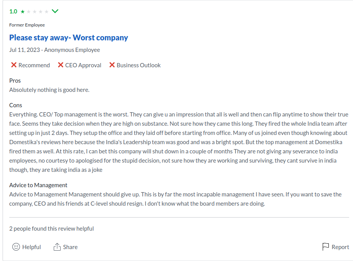This screenshot has height=261, width=353.
Task: Click the smiley face Helpful icon
Action: coord(16,247)
